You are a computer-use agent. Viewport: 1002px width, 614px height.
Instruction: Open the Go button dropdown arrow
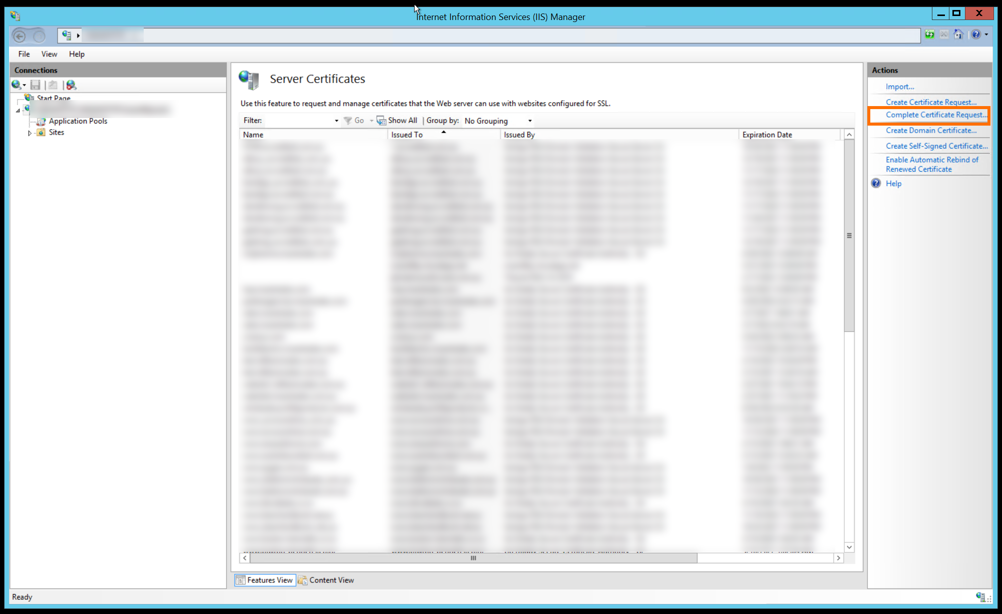point(372,121)
